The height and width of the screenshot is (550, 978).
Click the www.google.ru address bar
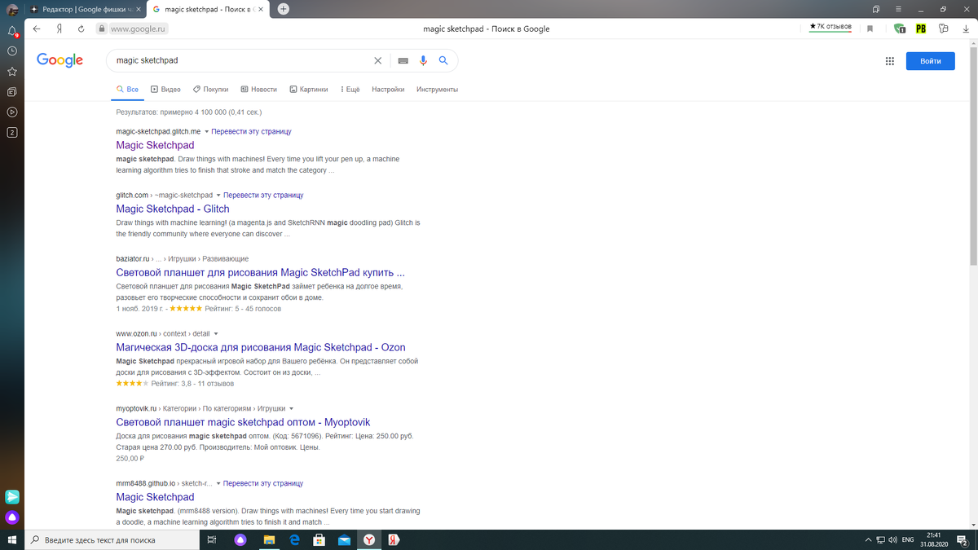[x=139, y=29]
